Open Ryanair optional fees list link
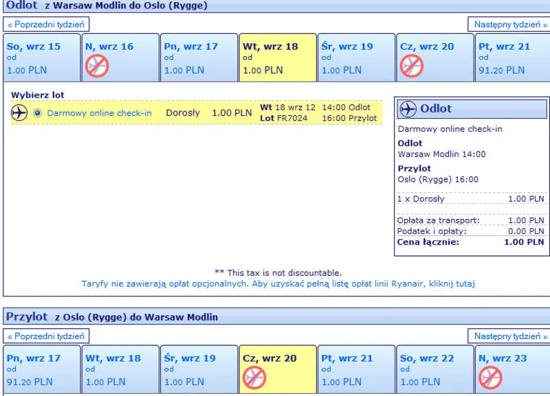Image resolution: width=550 pixels, height=396 pixels. pos(278,283)
